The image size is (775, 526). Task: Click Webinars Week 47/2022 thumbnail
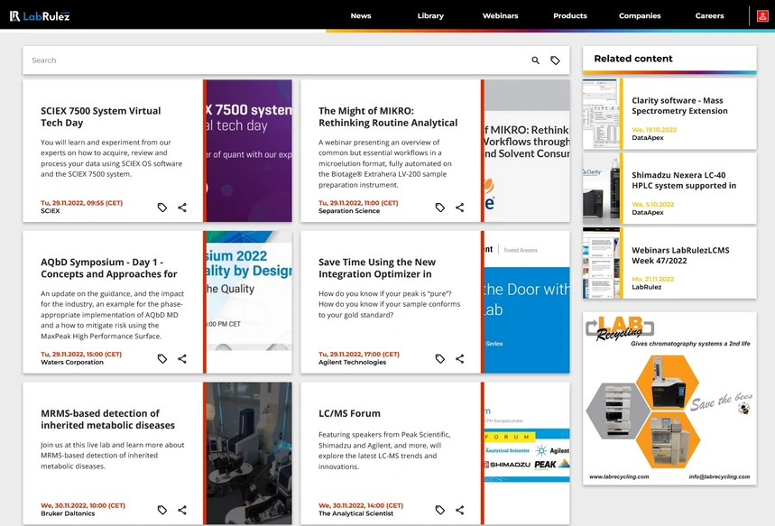click(601, 263)
